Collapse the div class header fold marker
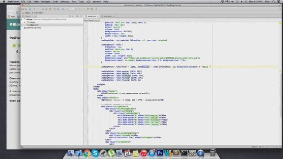283x159 pixels. [88, 91]
